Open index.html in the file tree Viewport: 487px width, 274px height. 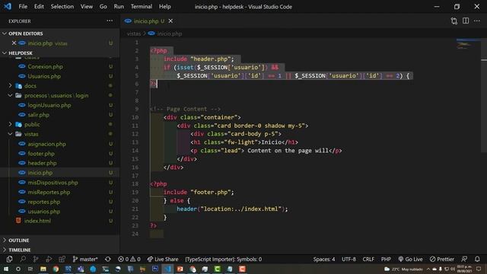coord(37,221)
